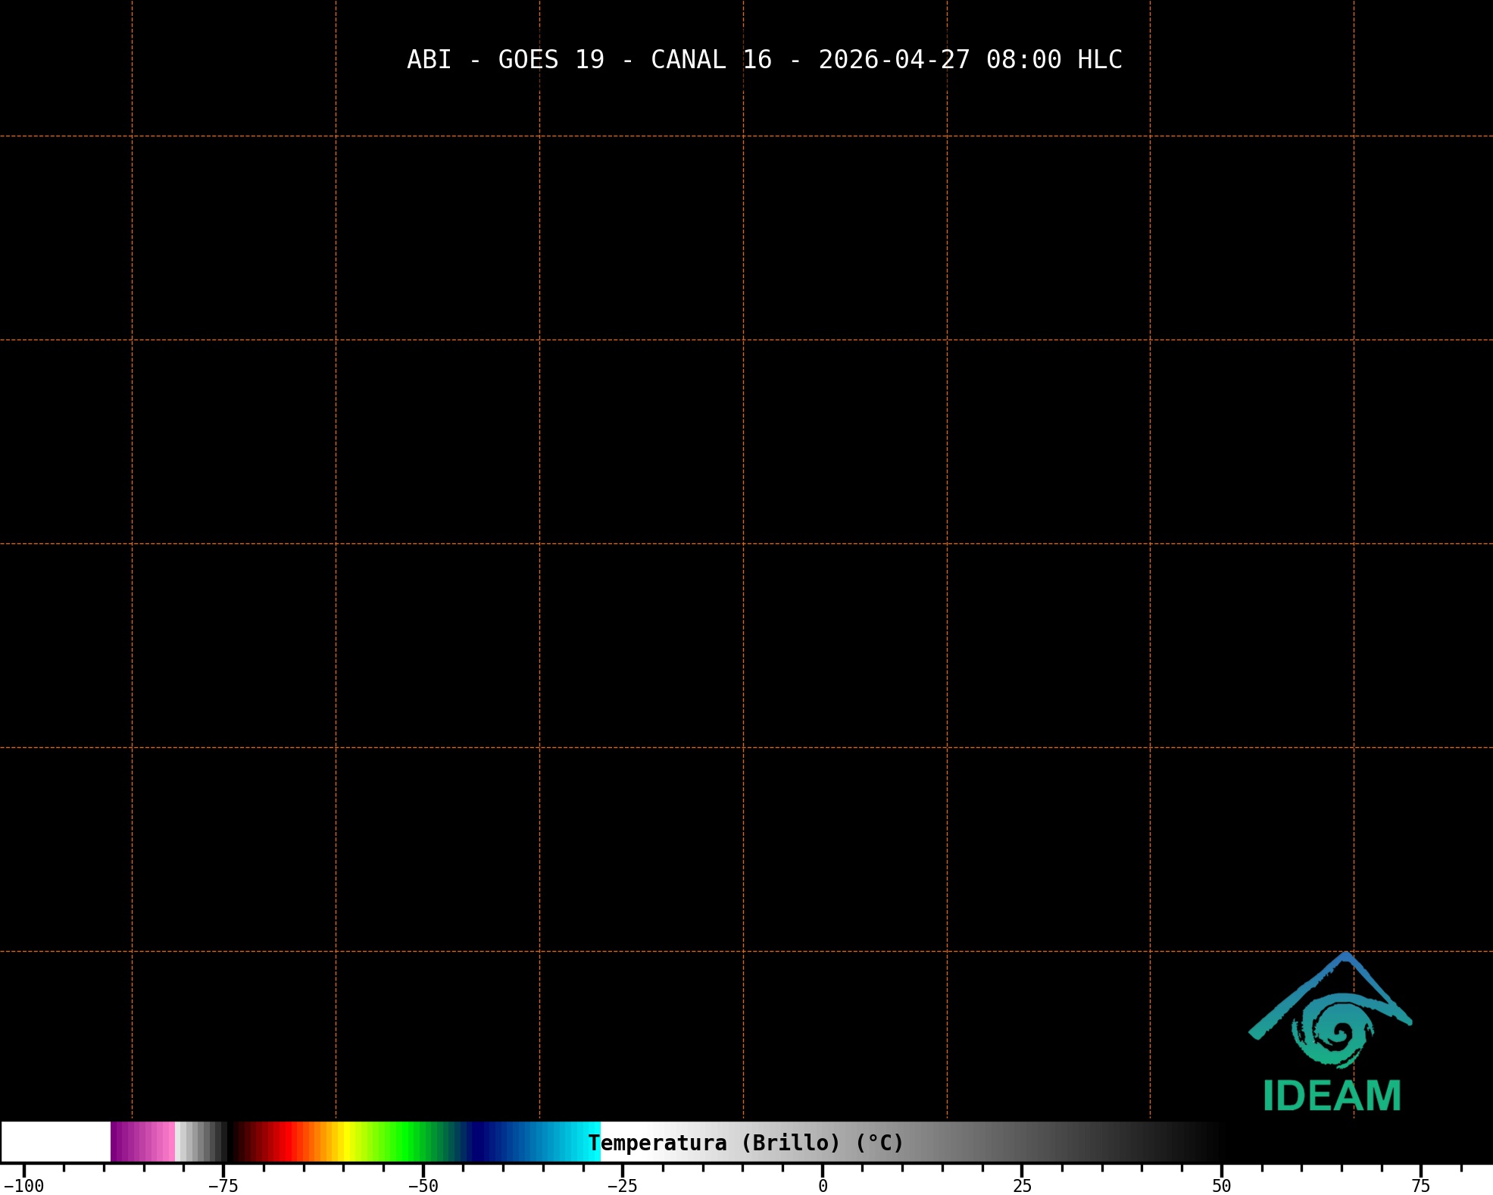Click the 75 tick label on the scale
This screenshot has width=1493, height=1195.
(1421, 1186)
